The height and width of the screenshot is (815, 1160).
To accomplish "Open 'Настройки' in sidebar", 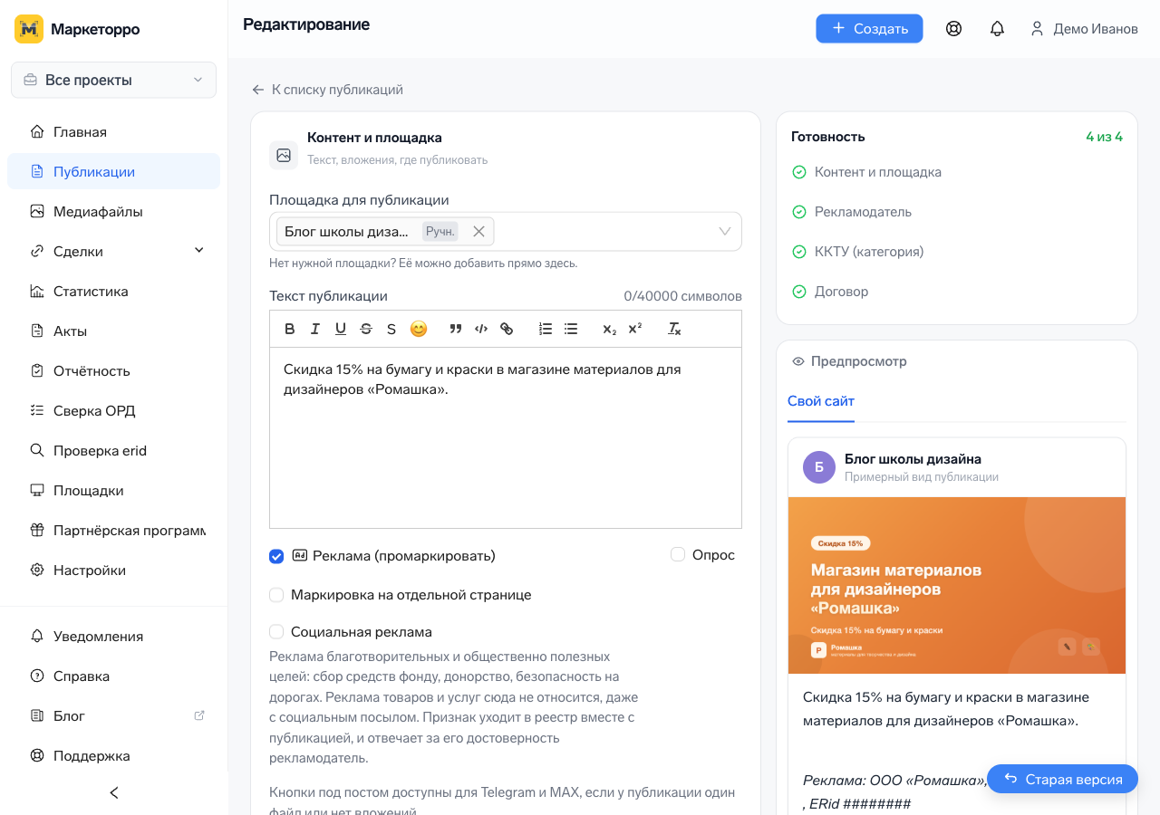I will point(113,570).
